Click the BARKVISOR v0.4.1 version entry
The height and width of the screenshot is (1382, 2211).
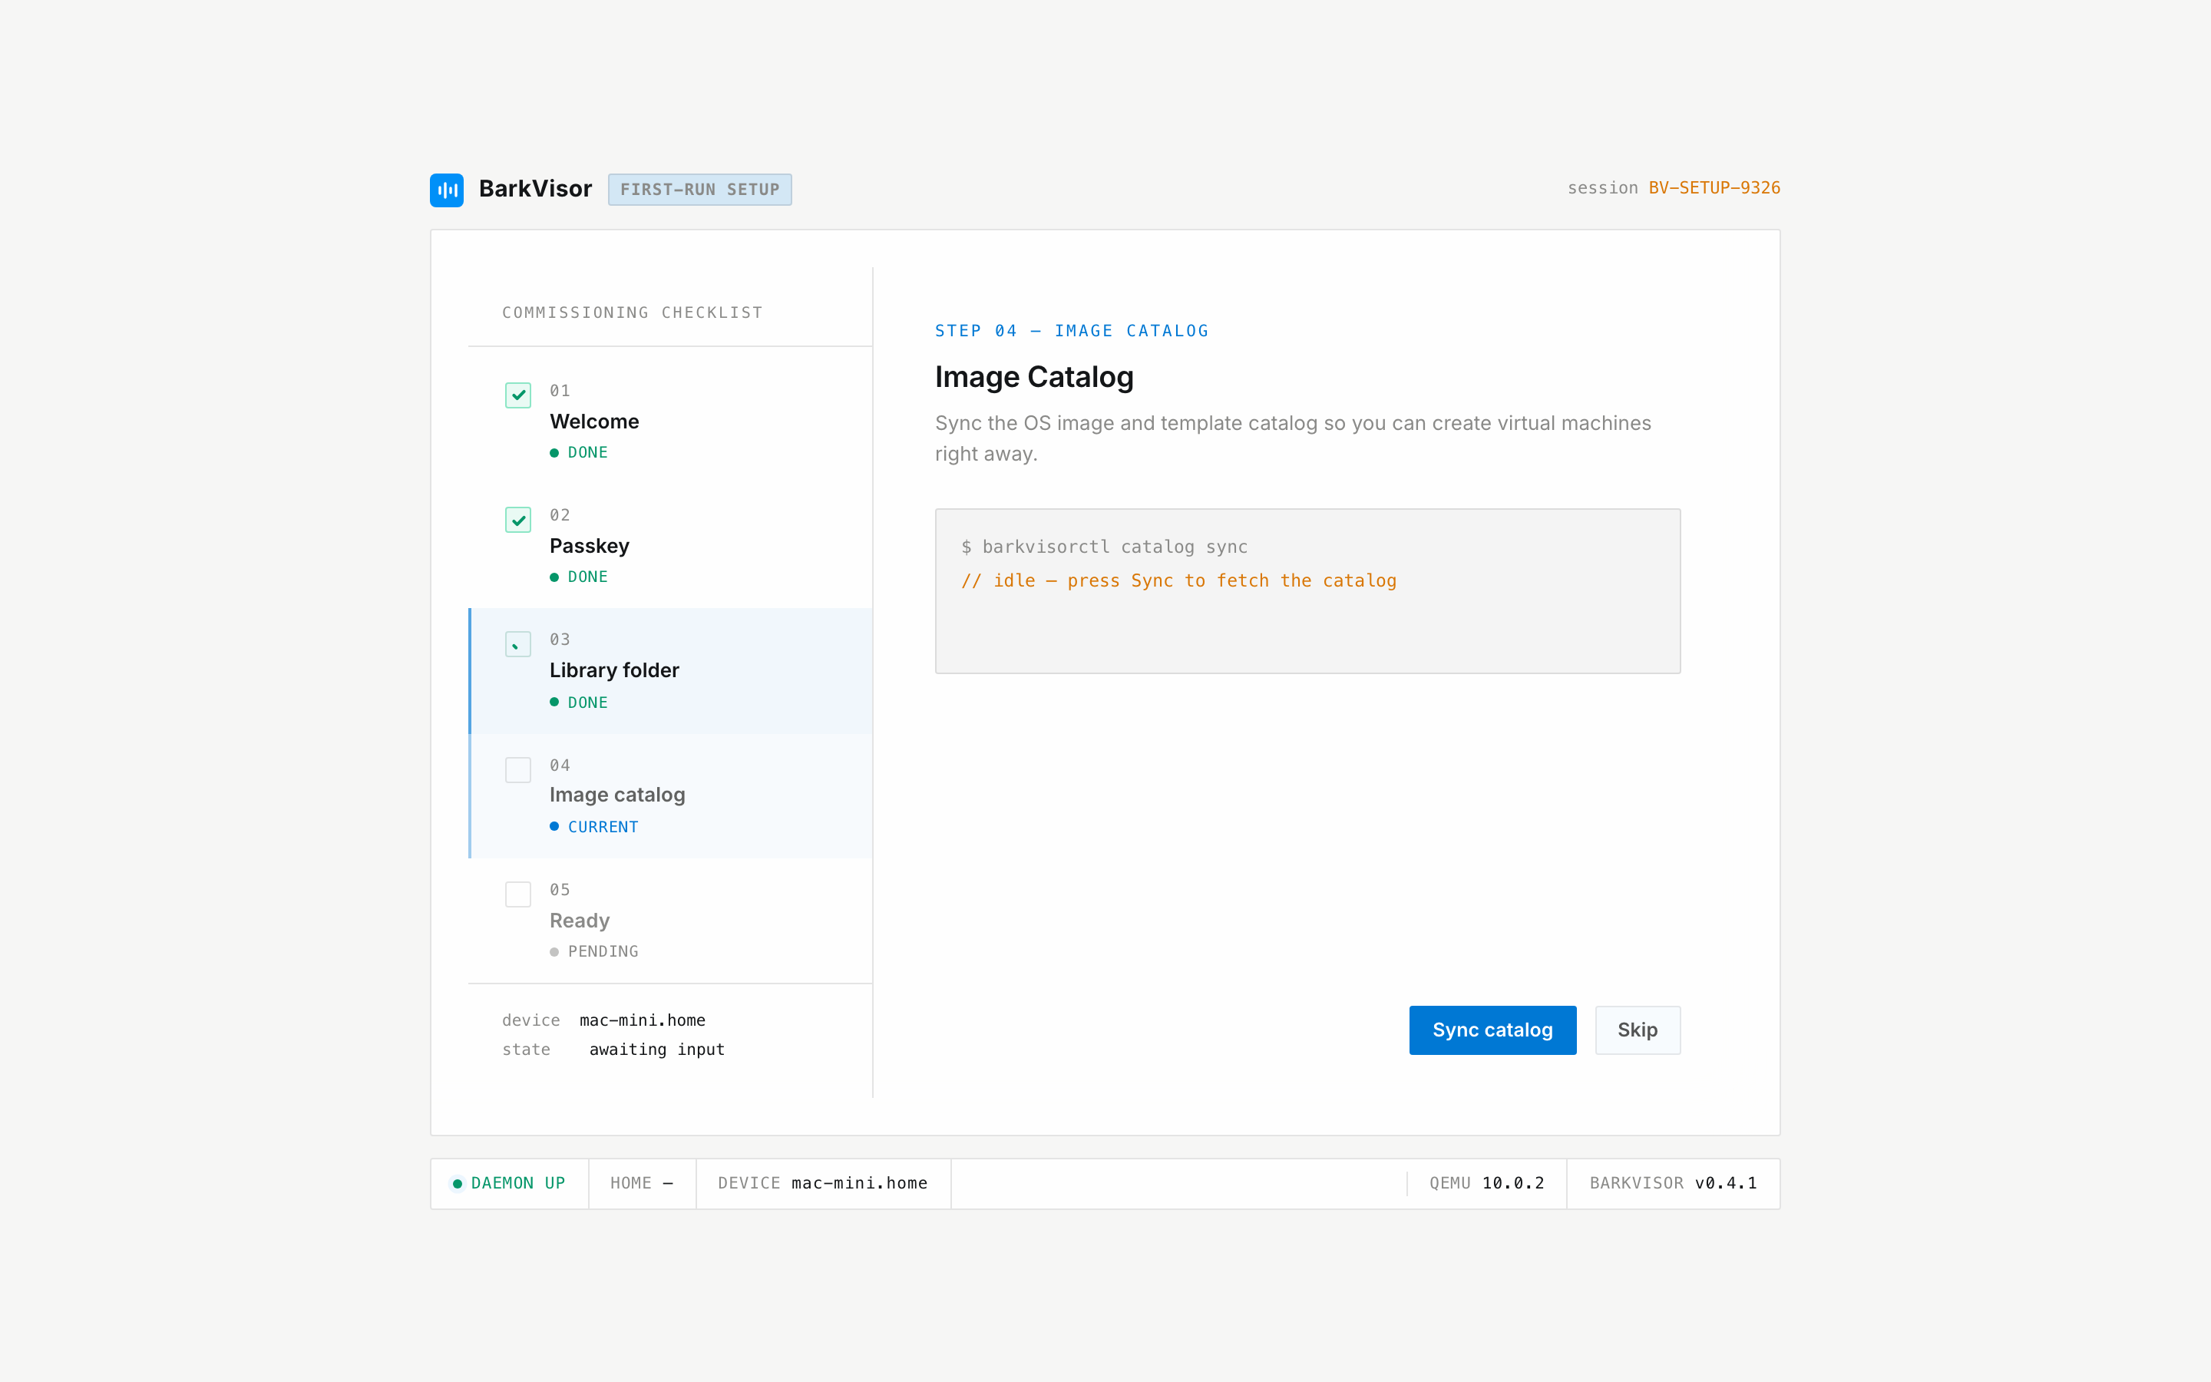(1673, 1184)
